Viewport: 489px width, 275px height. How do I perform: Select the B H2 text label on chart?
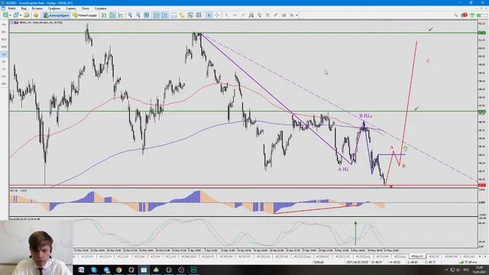(364, 116)
